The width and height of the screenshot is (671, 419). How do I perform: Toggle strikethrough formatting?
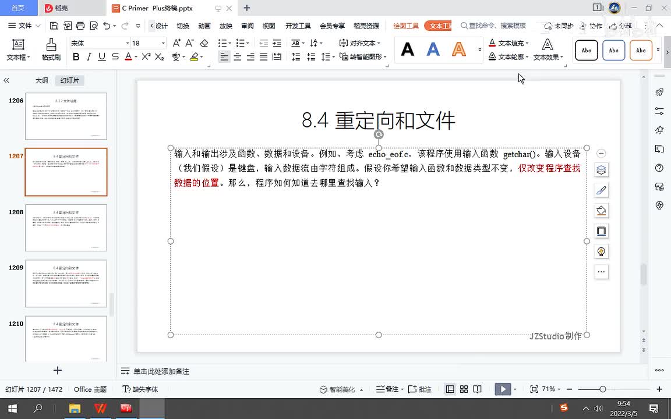[x=115, y=56]
